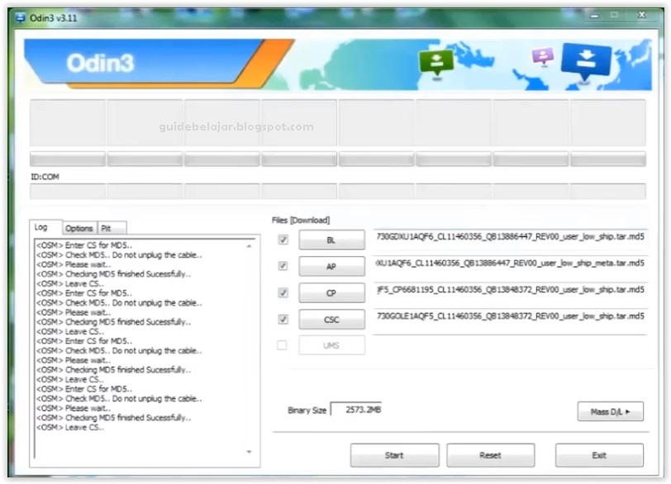Click the BL file button
This screenshot has height=484, width=671.
click(x=331, y=240)
